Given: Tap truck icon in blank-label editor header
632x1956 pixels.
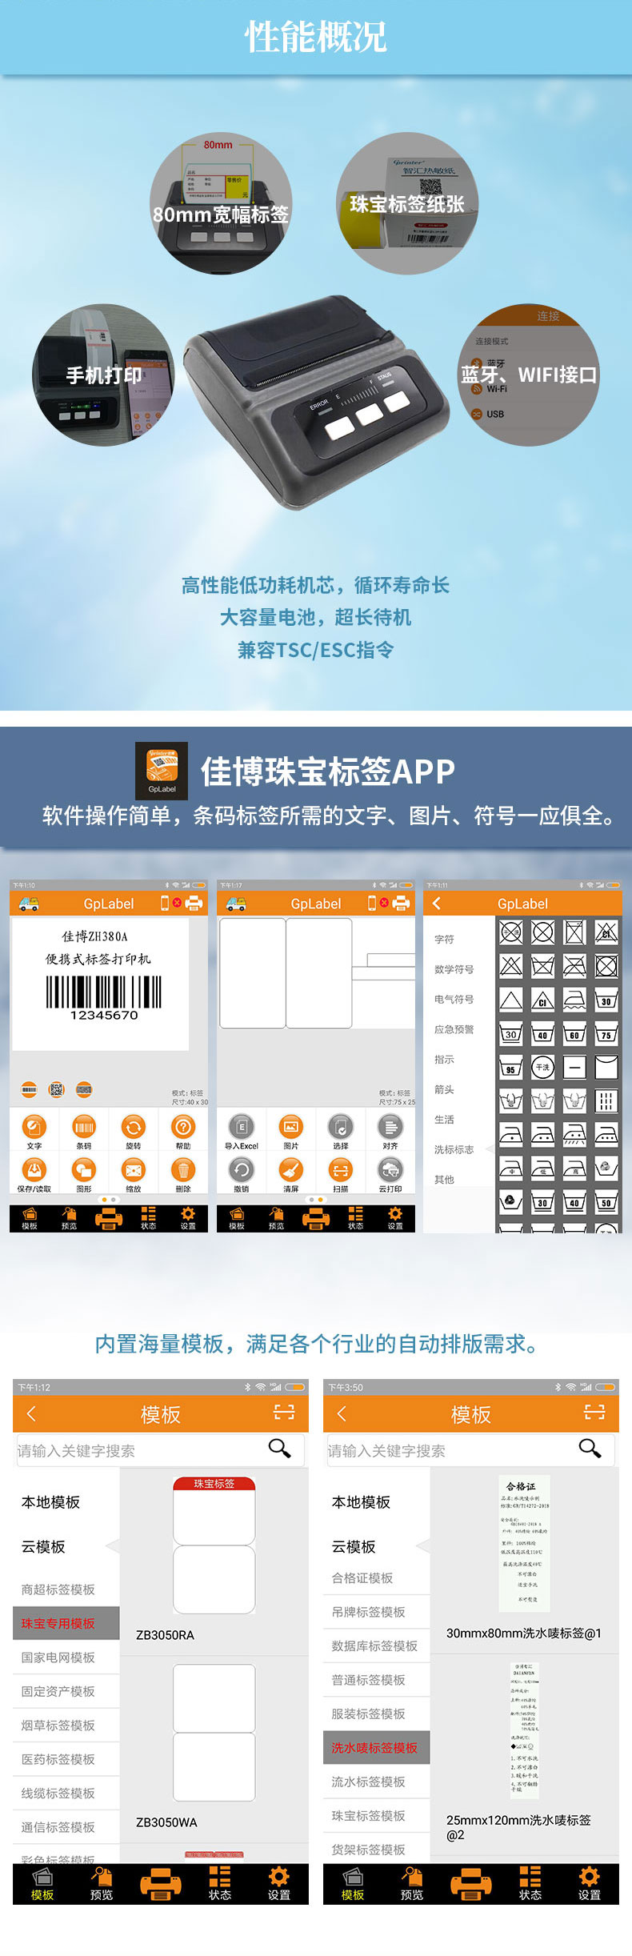Looking at the screenshot, I should click(236, 904).
